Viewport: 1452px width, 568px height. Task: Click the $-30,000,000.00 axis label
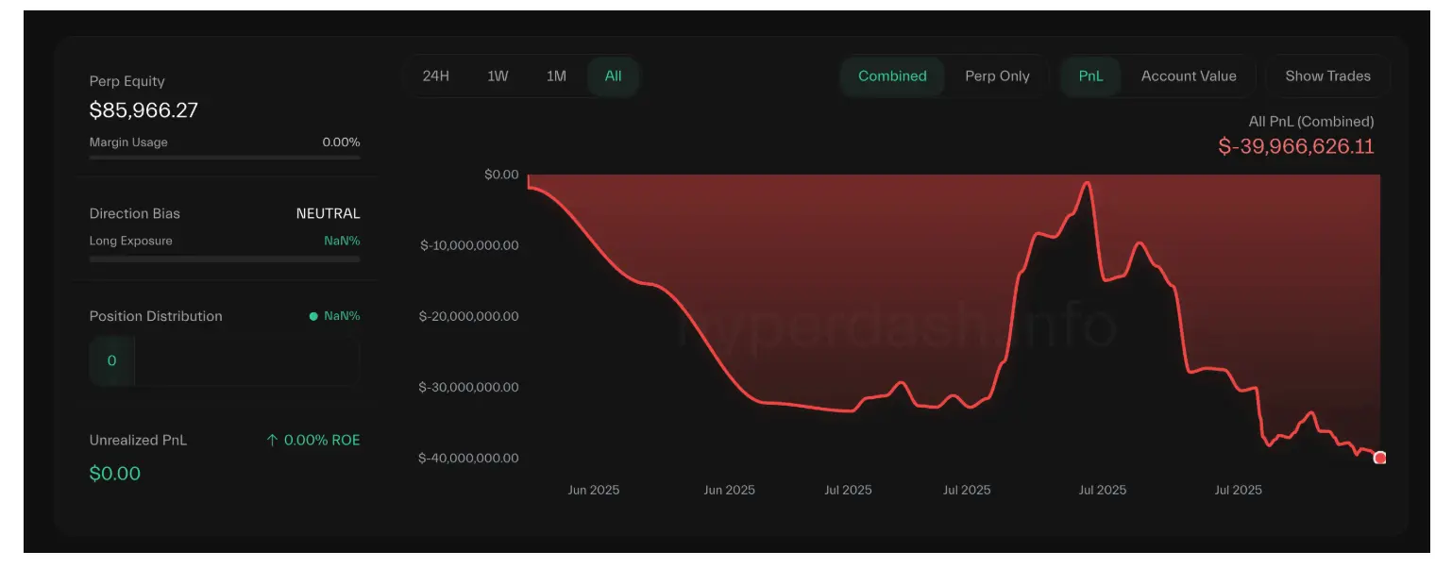469,387
